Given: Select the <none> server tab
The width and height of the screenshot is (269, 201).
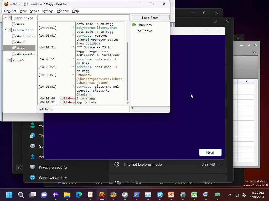Looking at the screenshot, I should (18, 60).
